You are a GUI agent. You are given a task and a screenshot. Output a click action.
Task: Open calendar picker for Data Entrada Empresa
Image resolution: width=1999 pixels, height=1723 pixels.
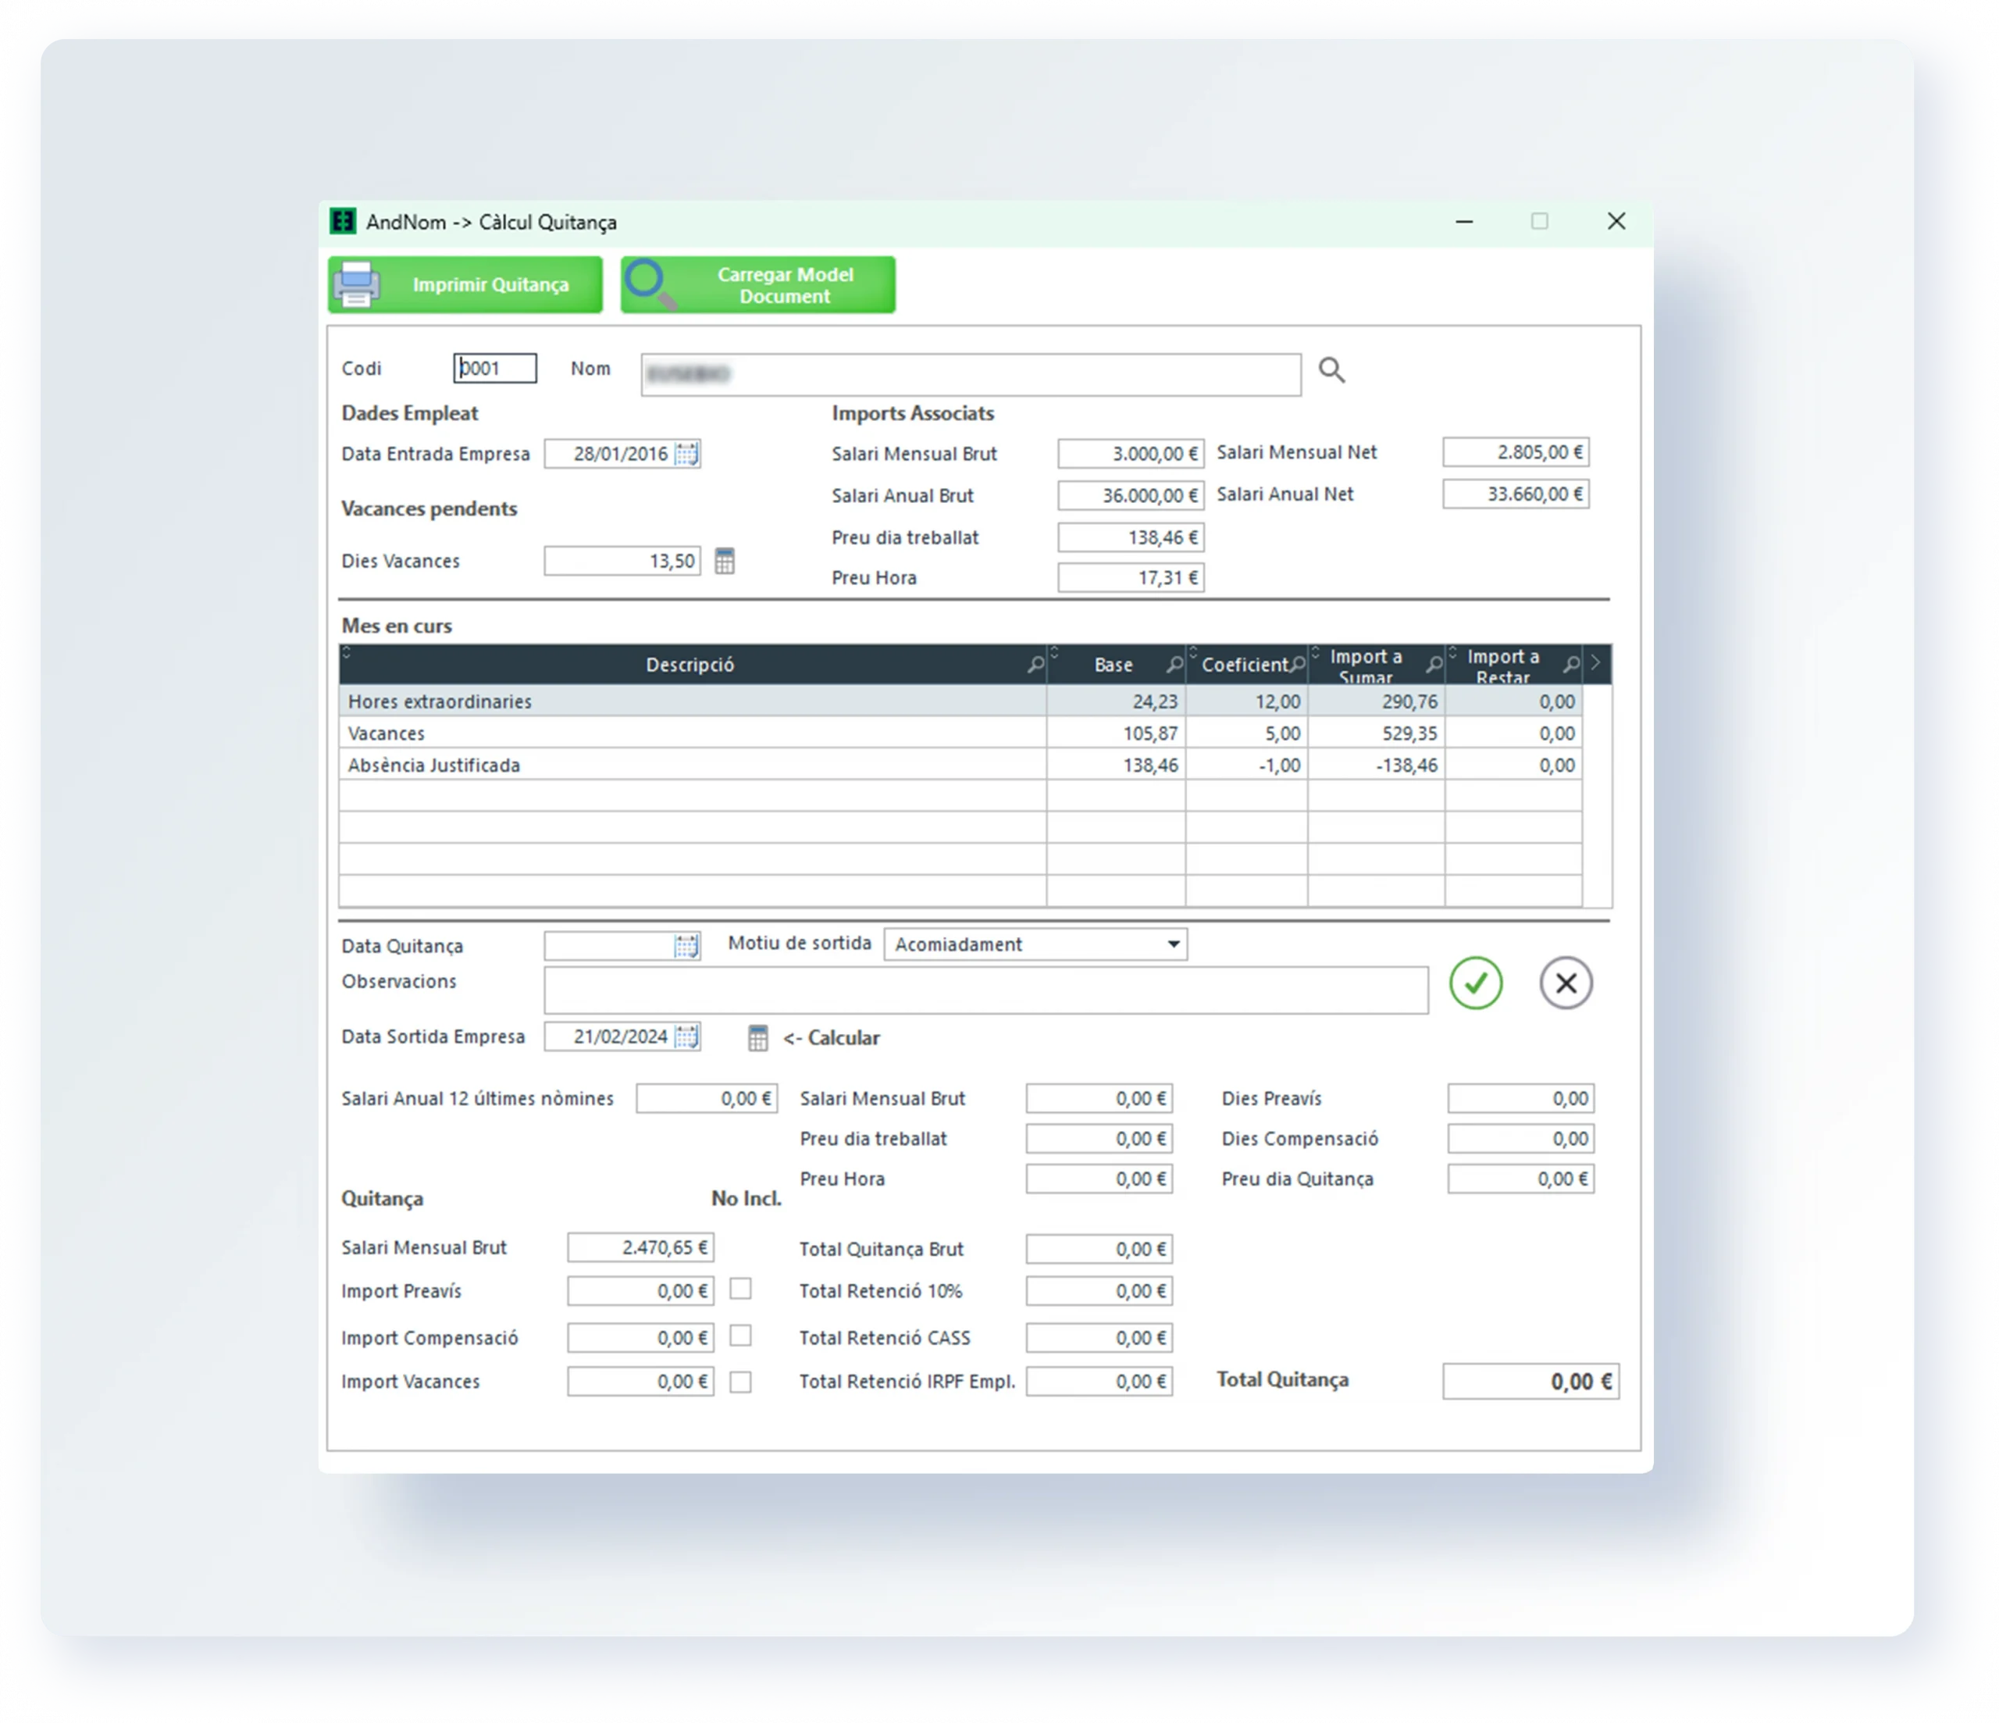[686, 454]
